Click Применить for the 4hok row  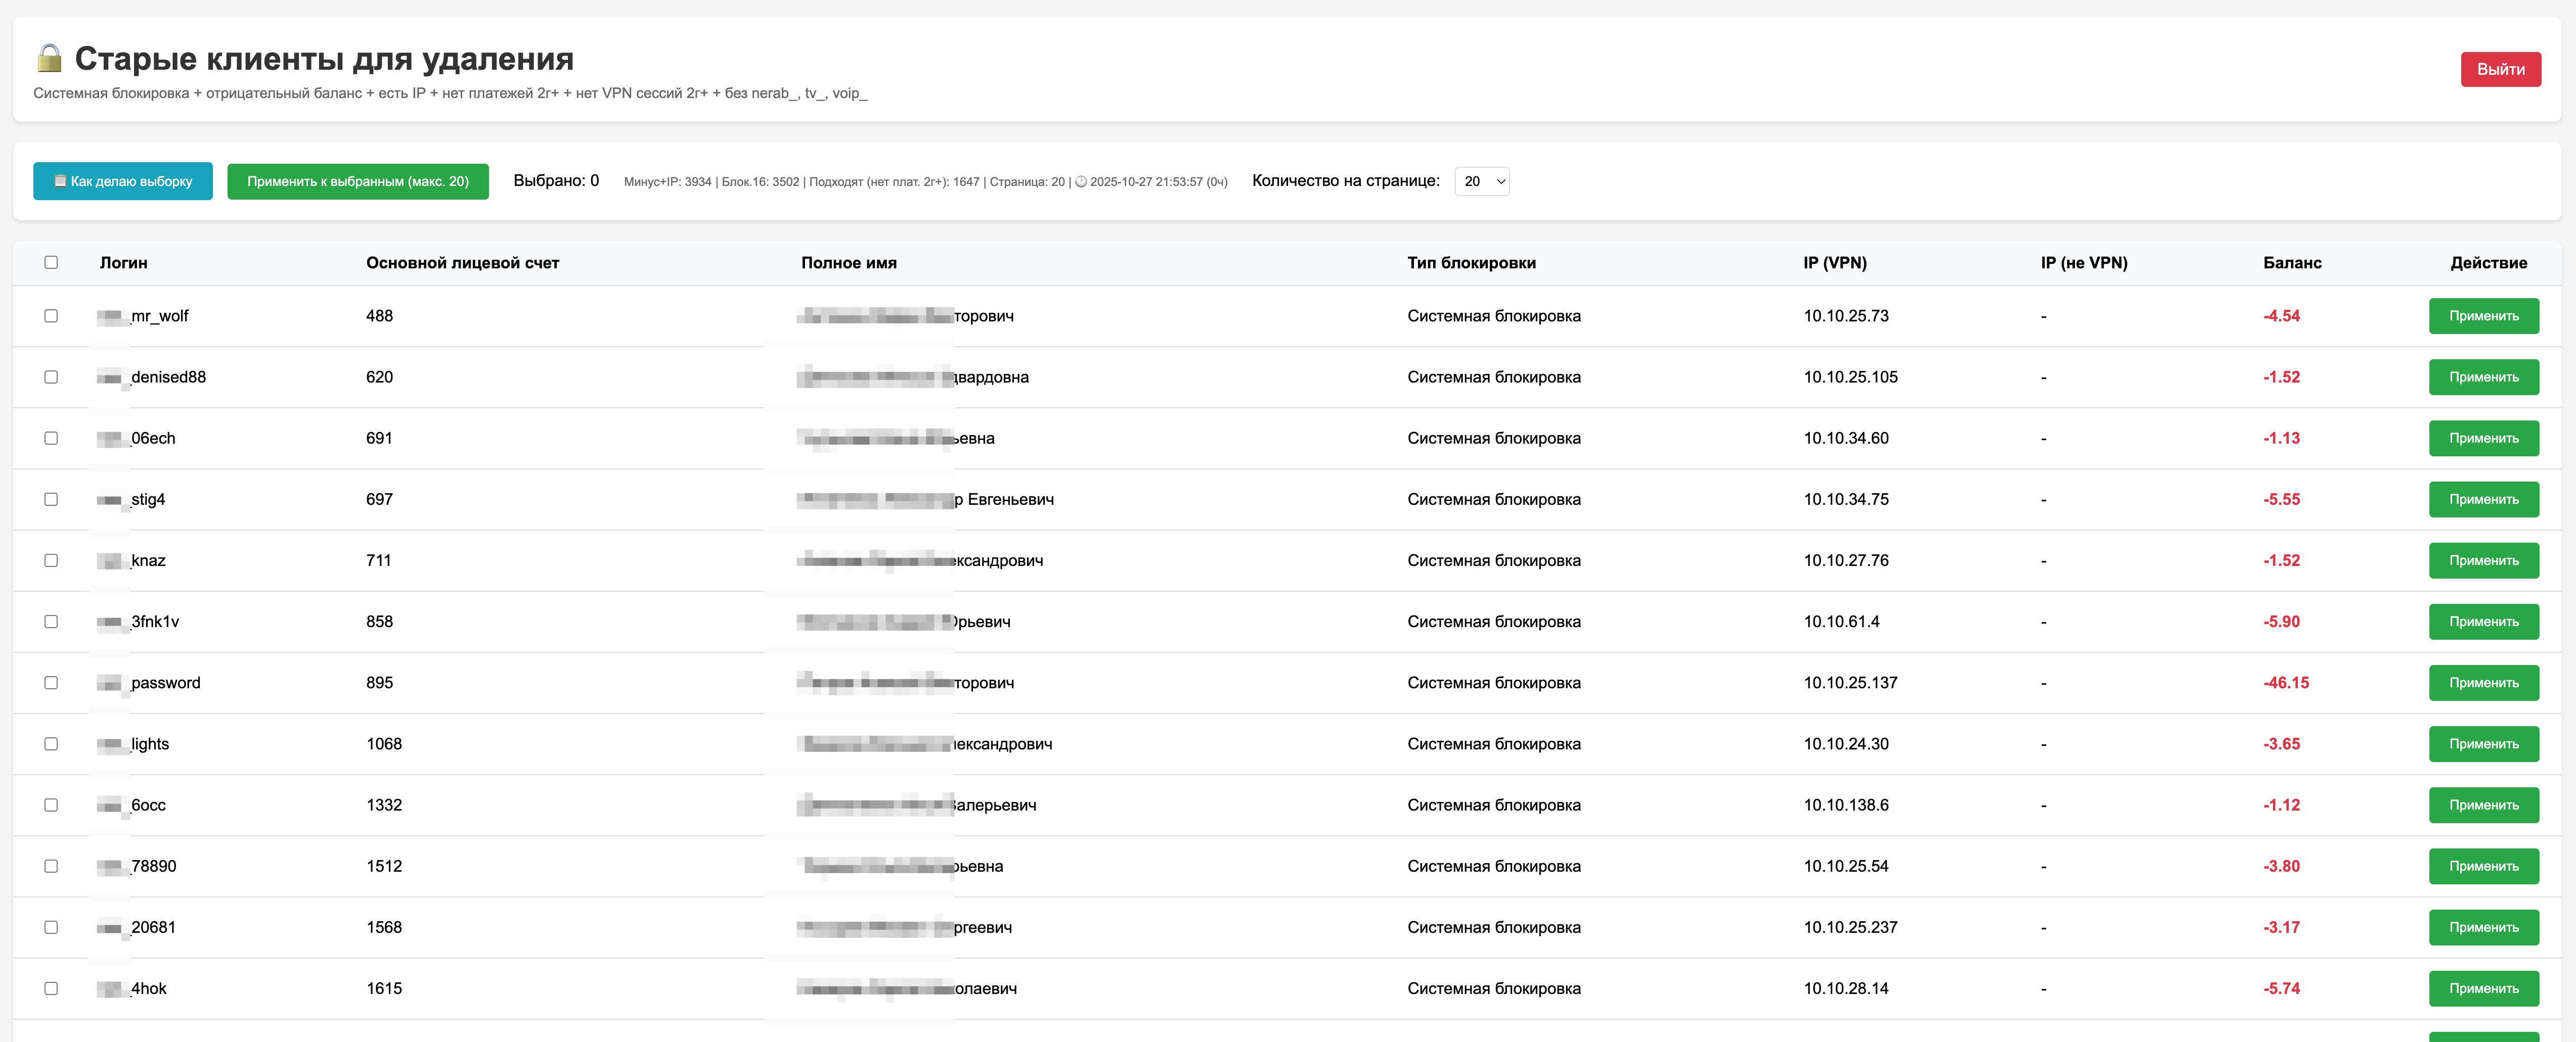pos(2484,988)
